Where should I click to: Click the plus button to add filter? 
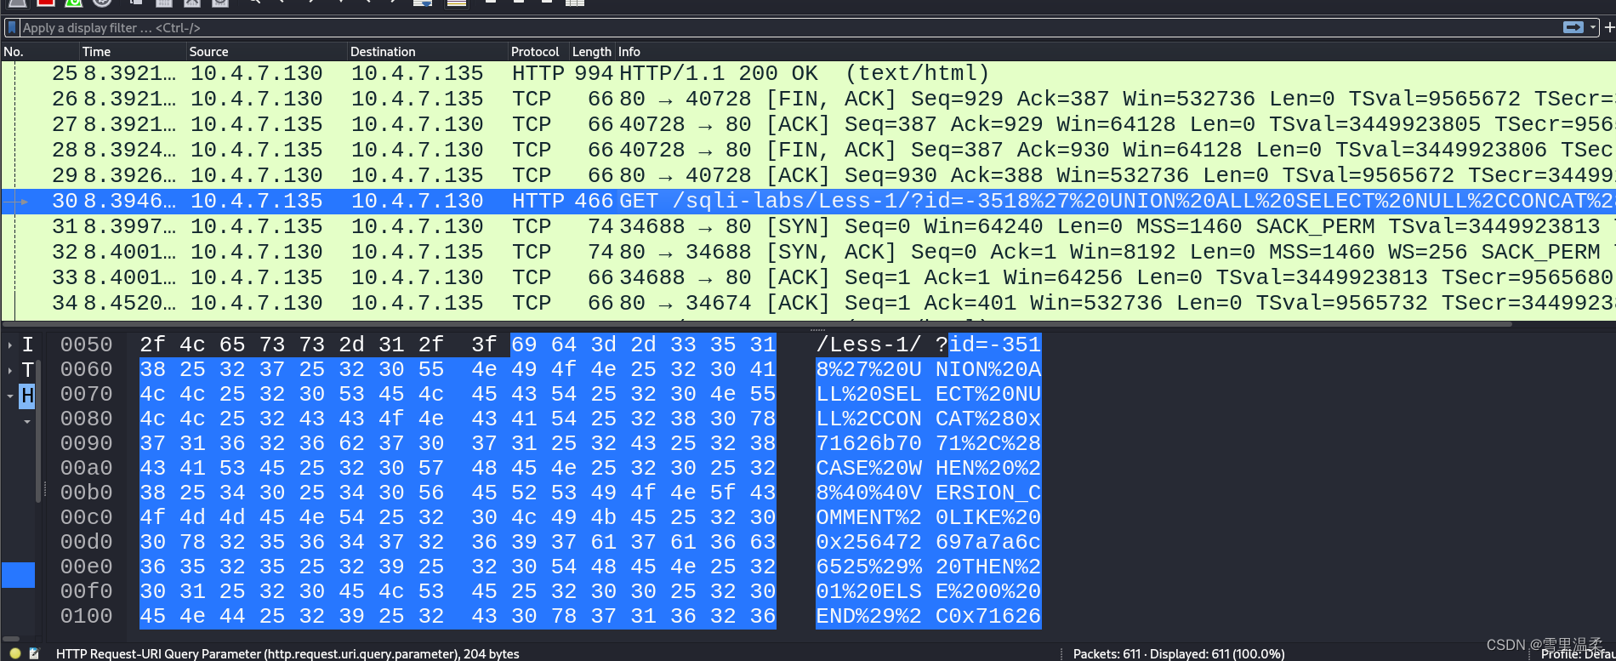coord(1609,27)
